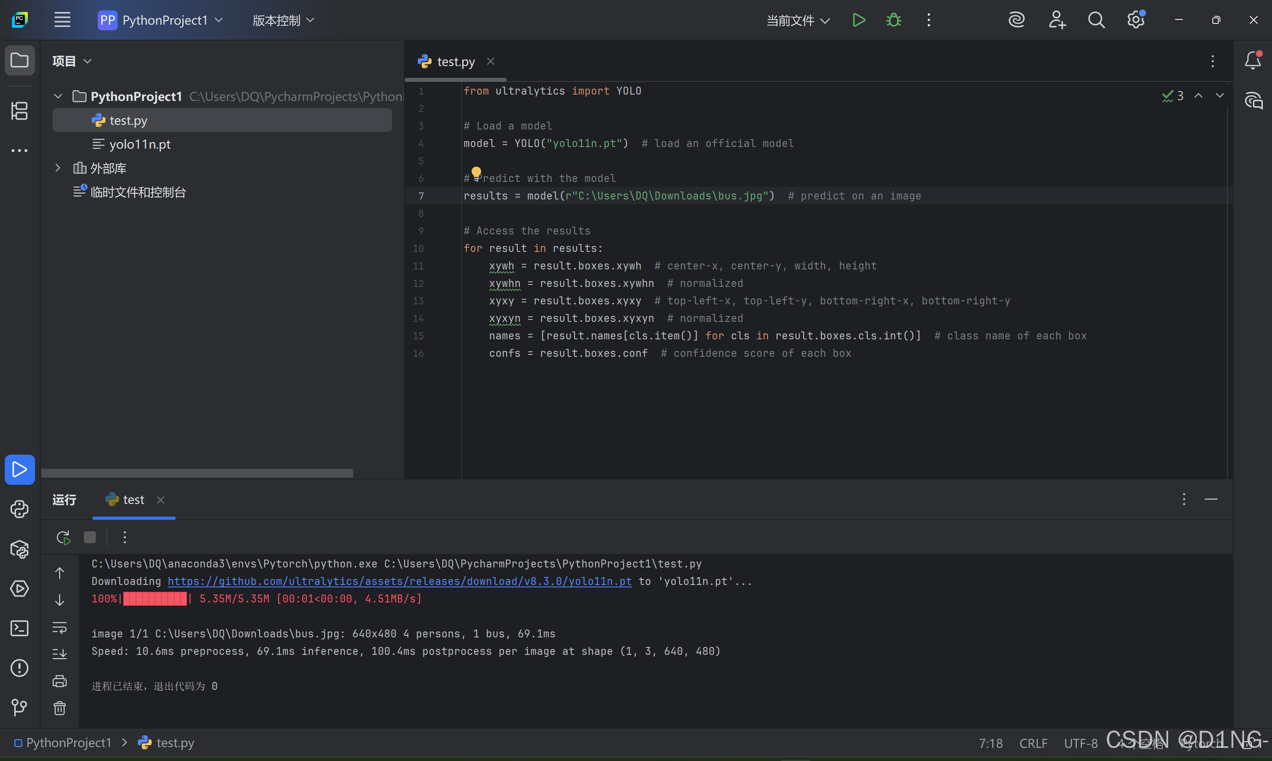
Task: Toggle soft-wrap in the run console
Action: point(60,627)
